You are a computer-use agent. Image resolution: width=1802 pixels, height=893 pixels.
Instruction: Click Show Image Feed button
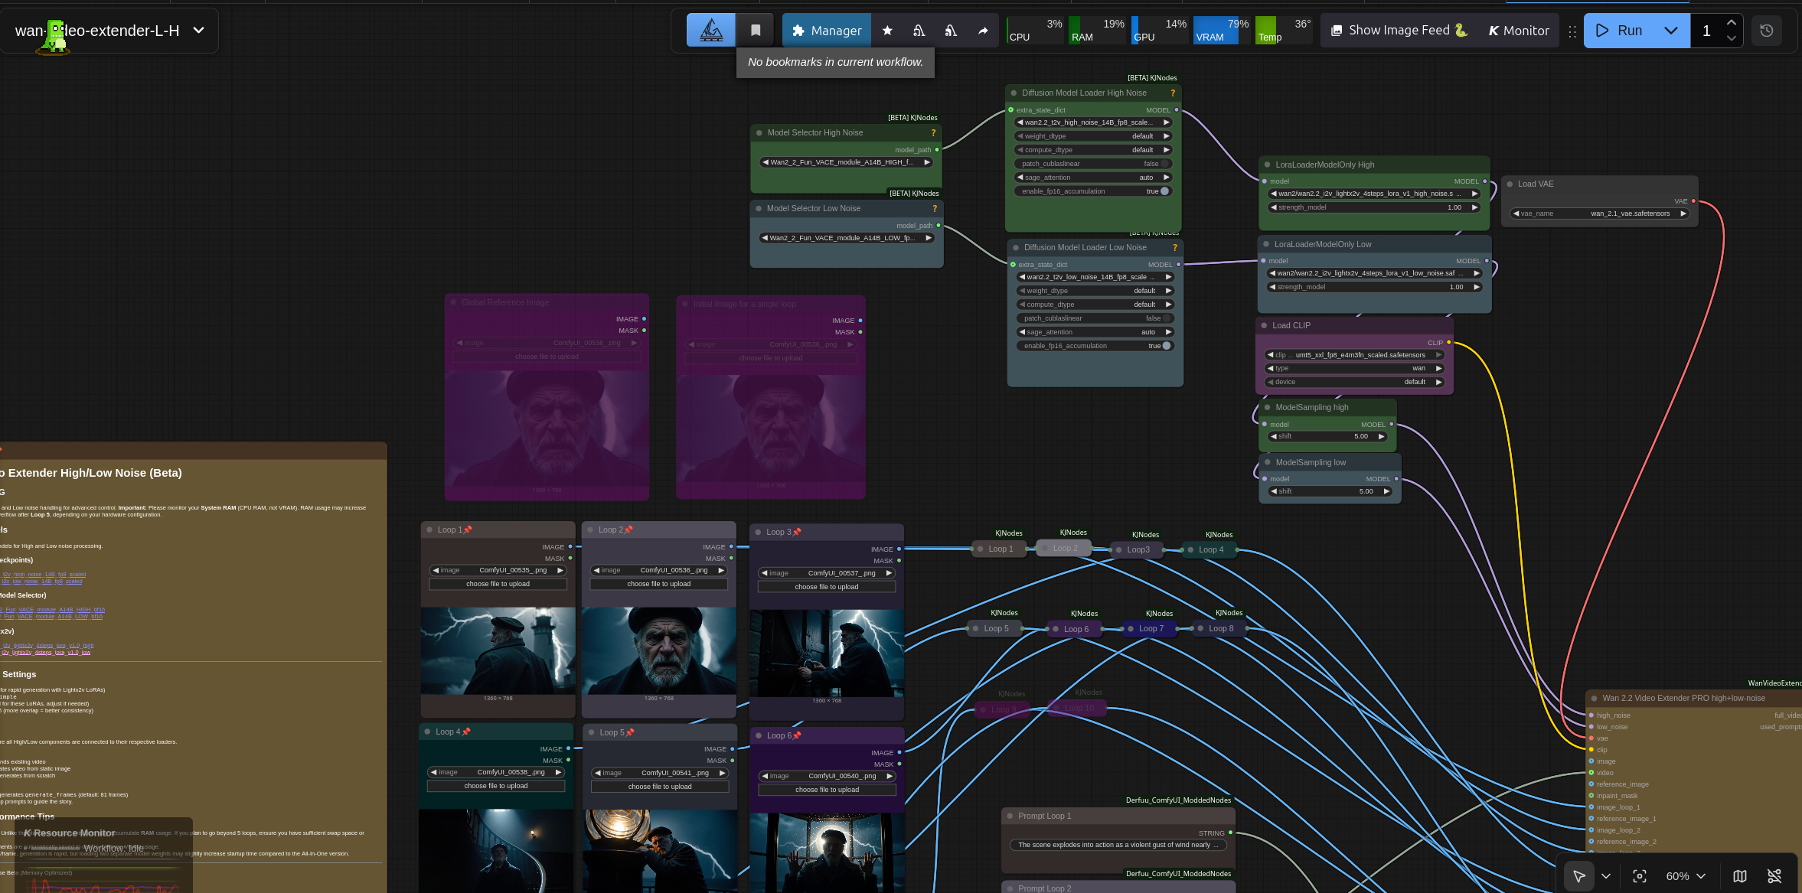[x=1399, y=31]
